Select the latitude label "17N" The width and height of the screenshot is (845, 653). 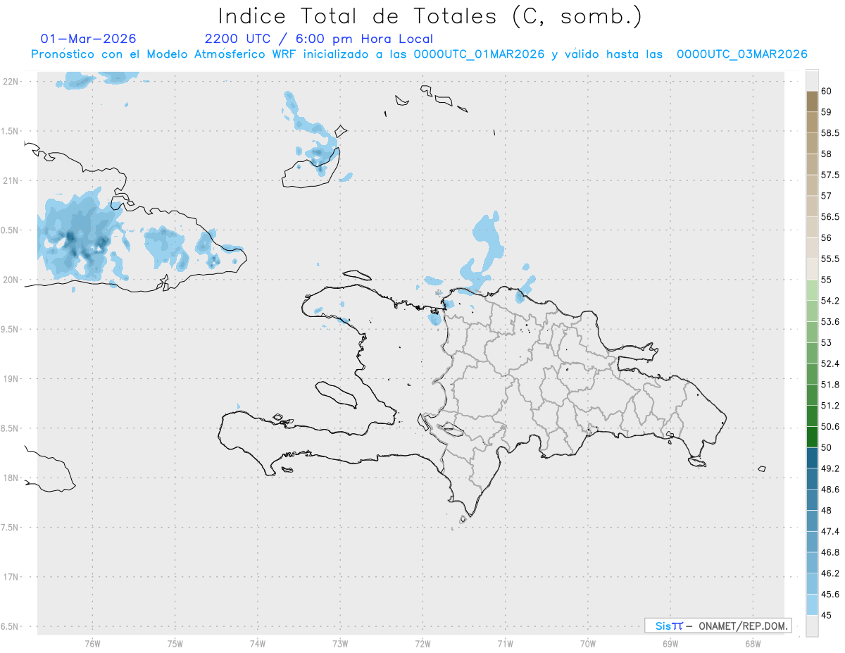[10, 577]
